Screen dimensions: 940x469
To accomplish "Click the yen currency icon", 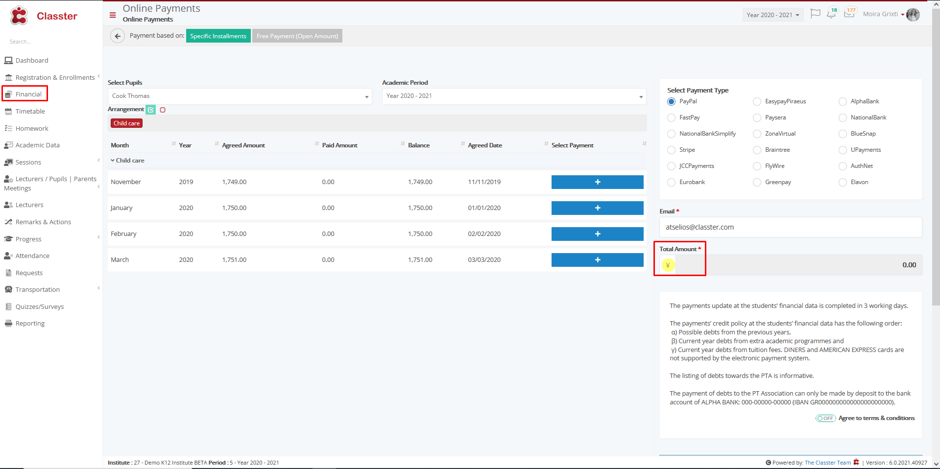I will coord(668,265).
